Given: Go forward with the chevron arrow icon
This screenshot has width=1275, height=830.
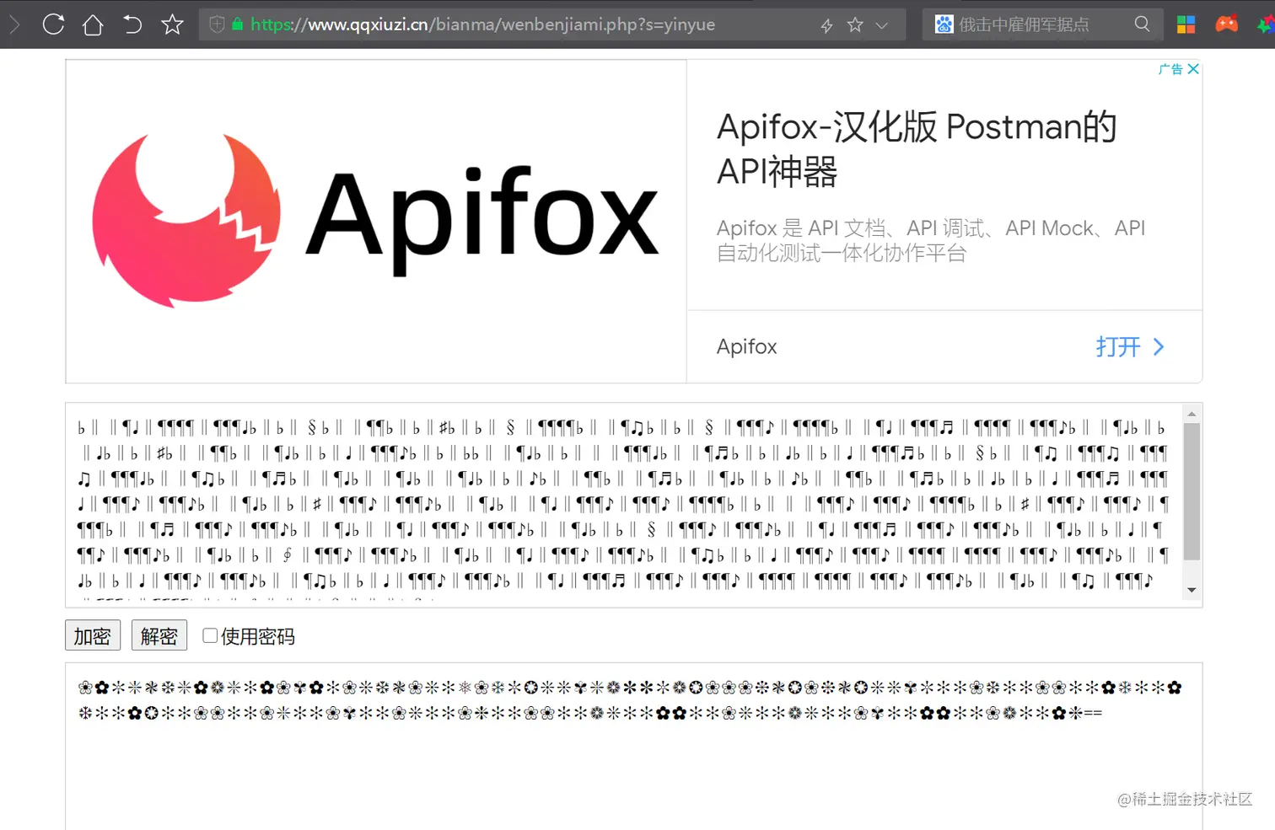Looking at the screenshot, I should click(x=14, y=24).
